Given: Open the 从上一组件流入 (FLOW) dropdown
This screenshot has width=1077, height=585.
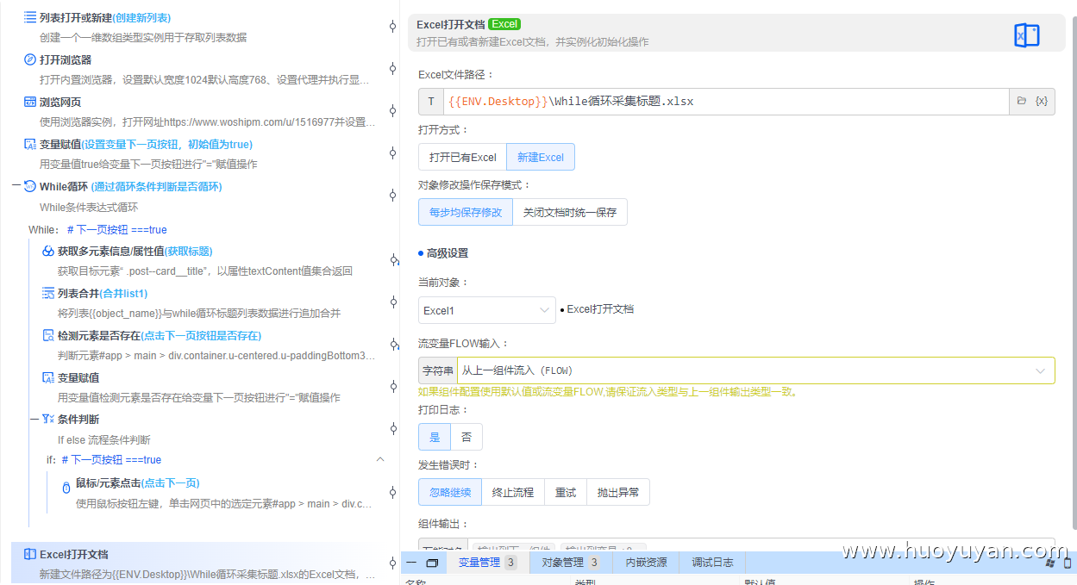Looking at the screenshot, I should click(x=755, y=370).
